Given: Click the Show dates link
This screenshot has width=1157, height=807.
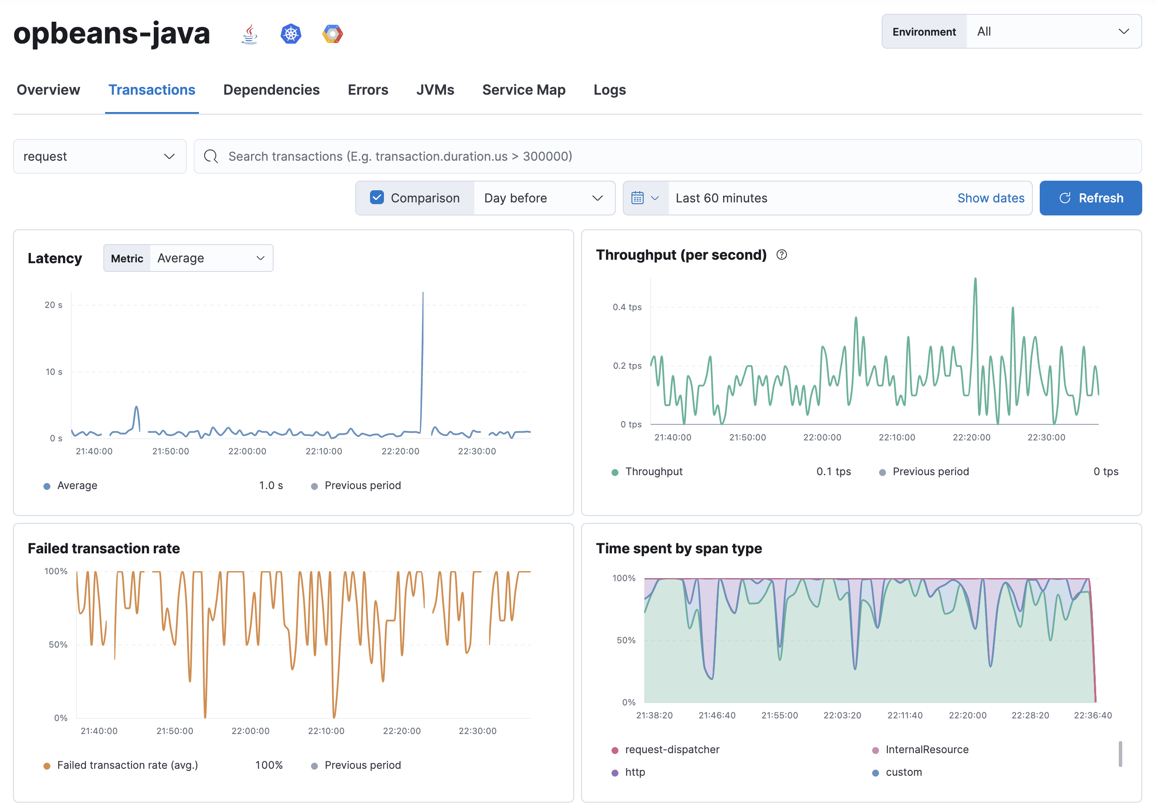Looking at the screenshot, I should pyautogui.click(x=991, y=198).
